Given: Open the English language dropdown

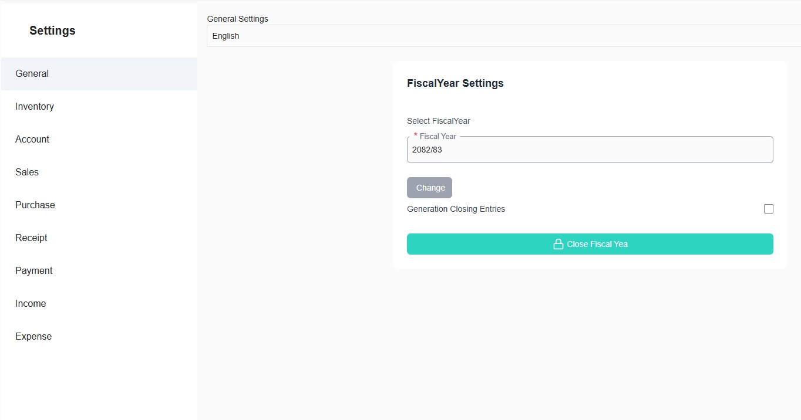Looking at the screenshot, I should (503, 36).
